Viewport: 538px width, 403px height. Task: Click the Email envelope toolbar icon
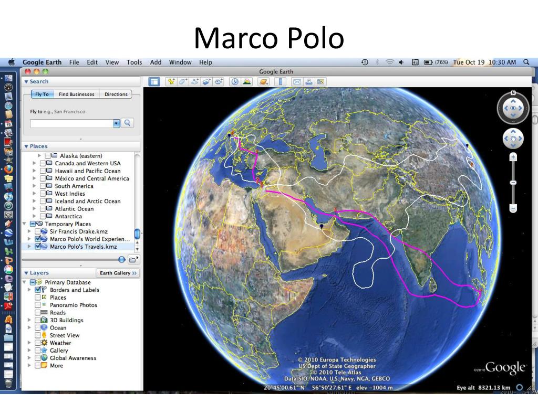pos(297,81)
